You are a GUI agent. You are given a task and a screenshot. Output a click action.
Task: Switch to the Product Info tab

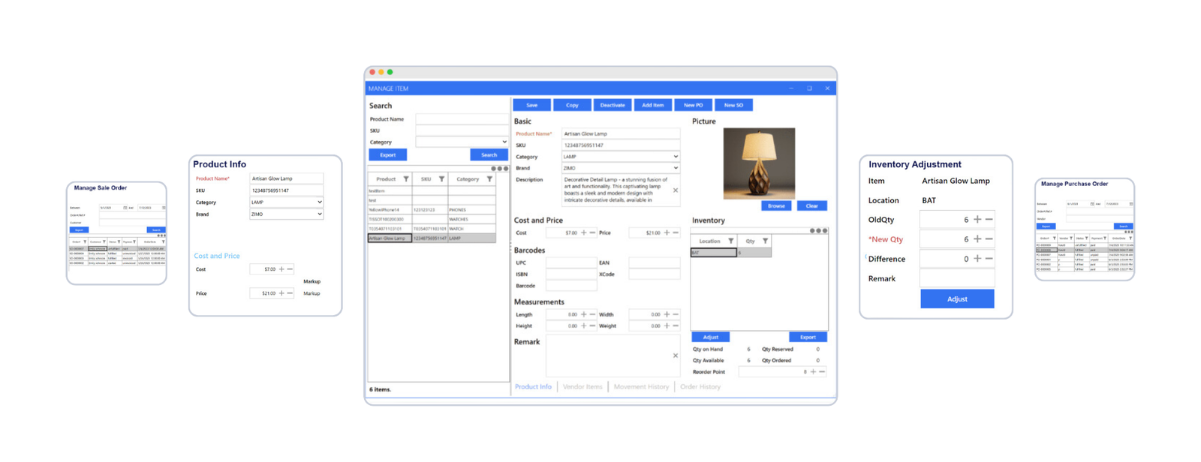[x=533, y=387]
